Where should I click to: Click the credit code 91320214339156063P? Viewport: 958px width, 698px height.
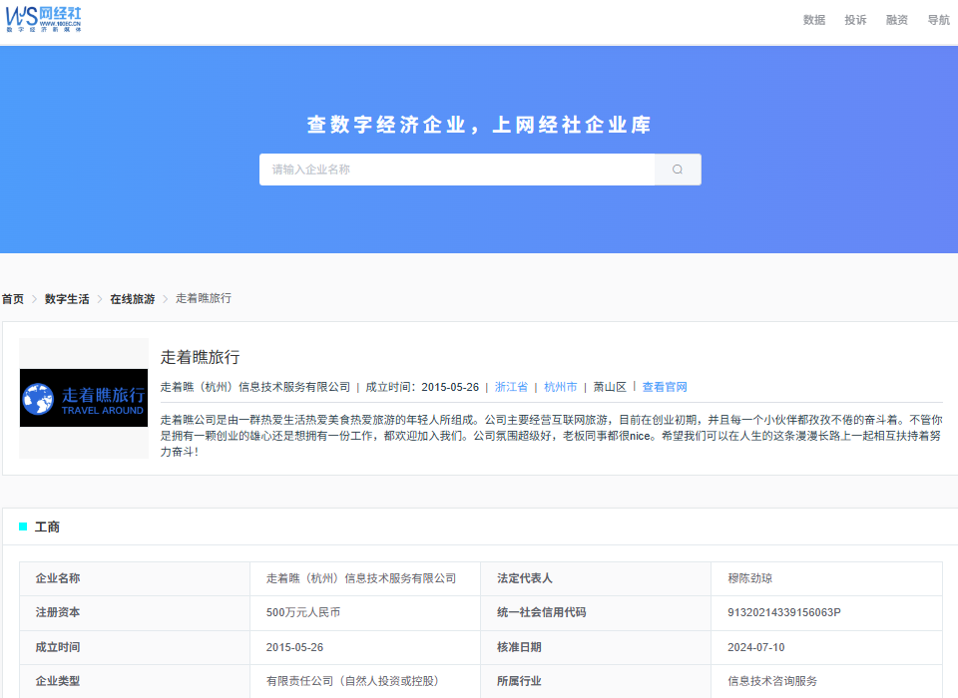click(784, 612)
